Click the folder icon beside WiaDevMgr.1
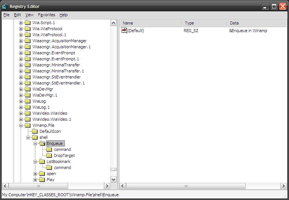Screen dimensions: 289x200 point(27,95)
